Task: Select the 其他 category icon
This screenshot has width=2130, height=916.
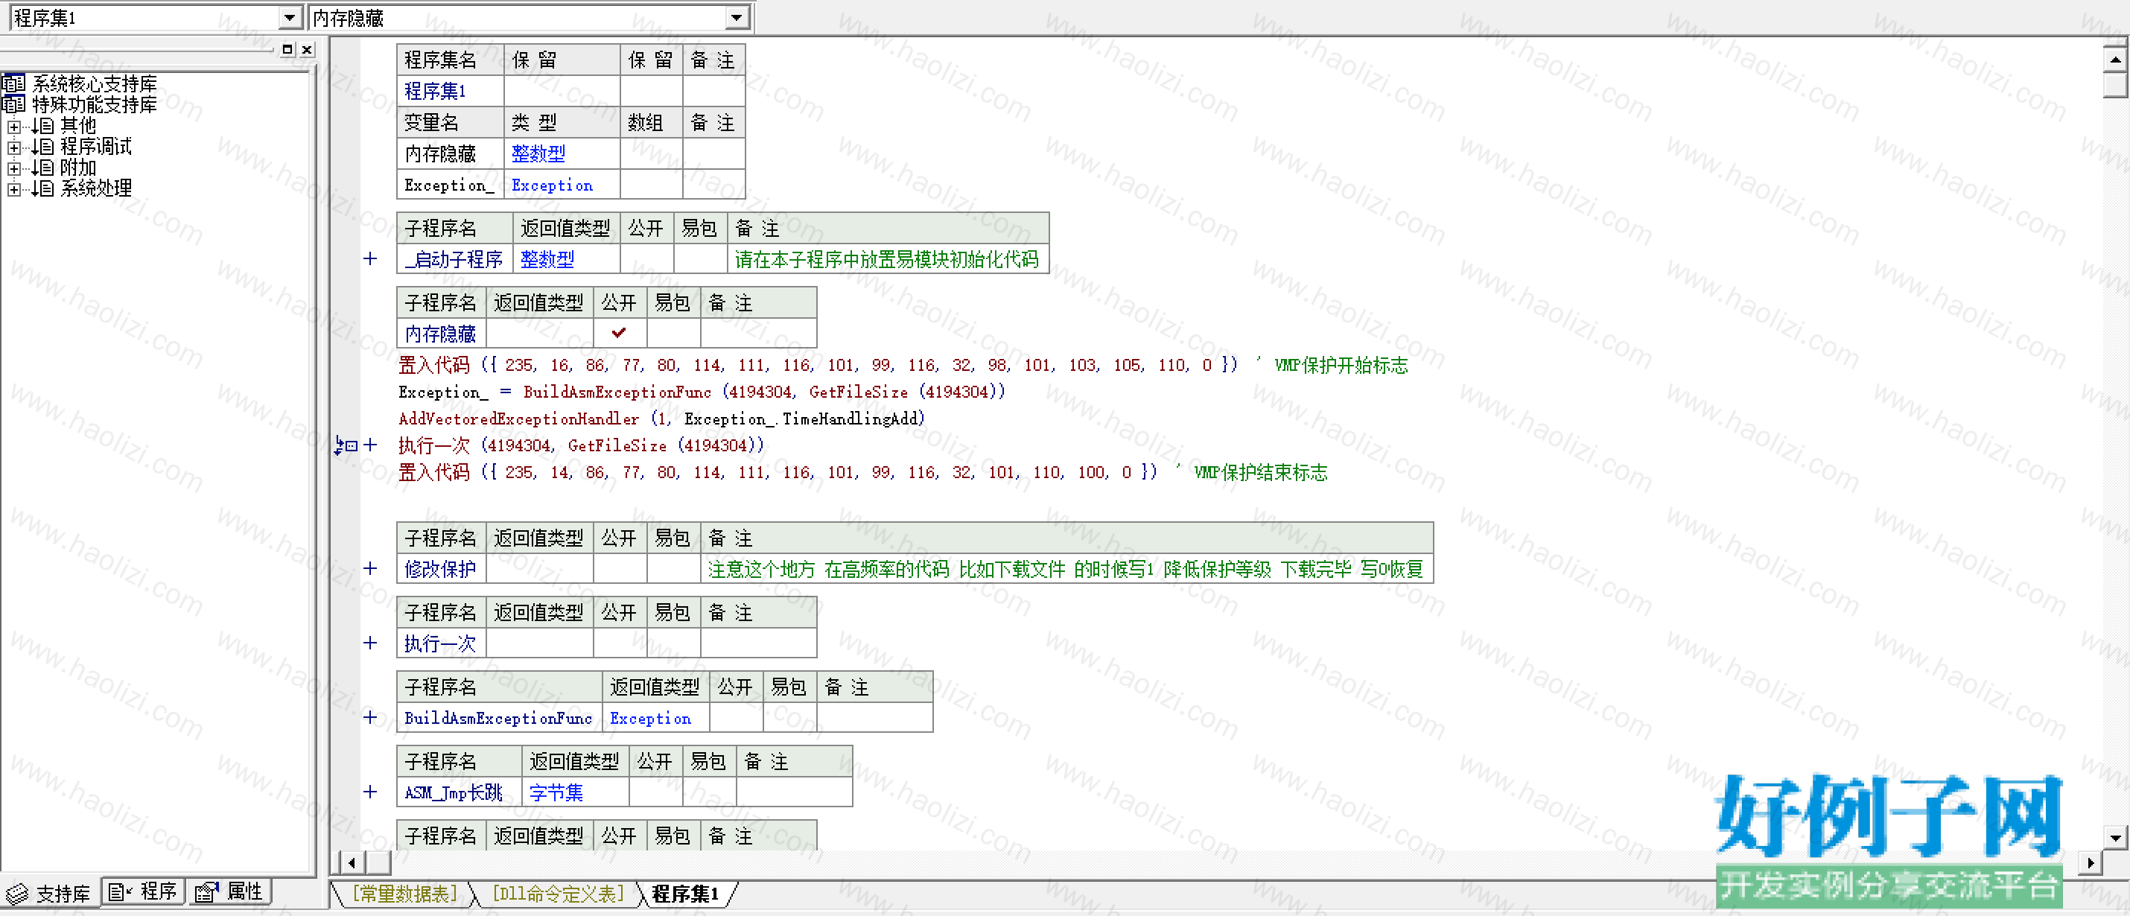Action: coord(43,126)
